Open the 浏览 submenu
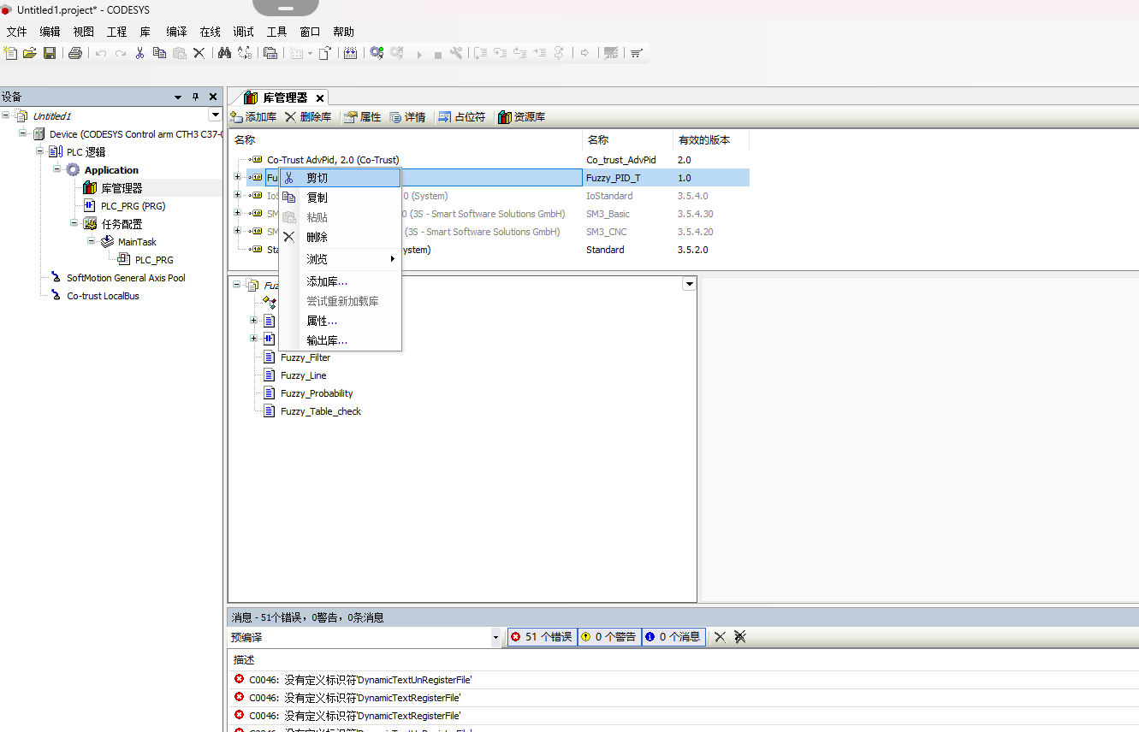 [x=341, y=259]
